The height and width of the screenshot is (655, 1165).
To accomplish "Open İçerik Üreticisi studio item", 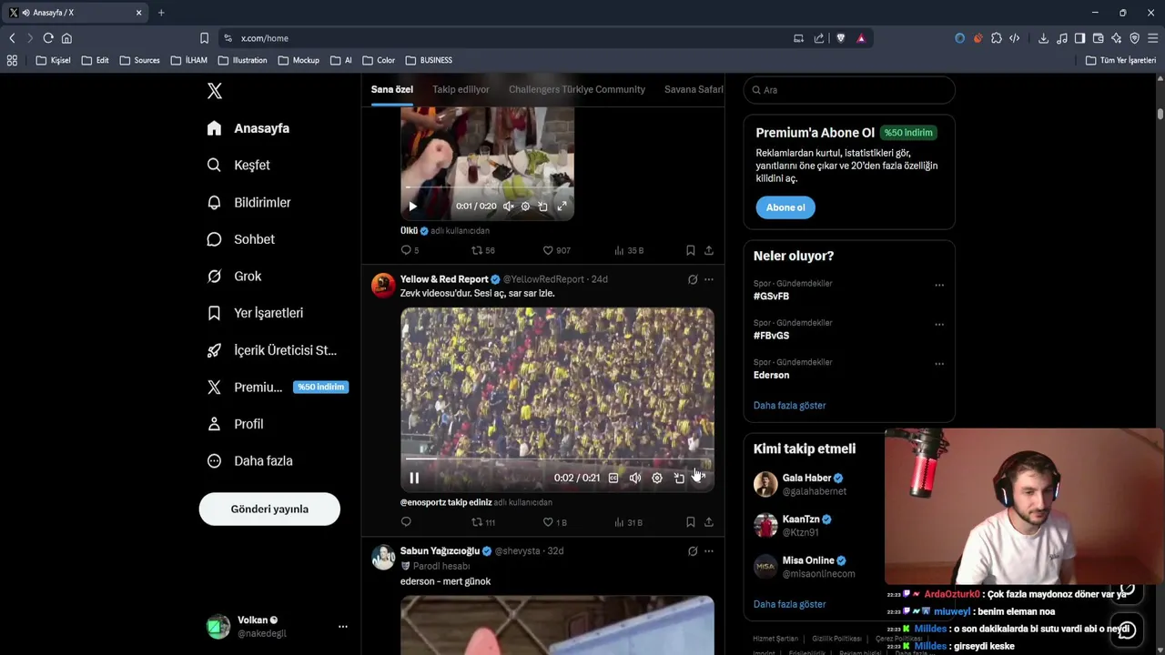I will [x=271, y=350].
